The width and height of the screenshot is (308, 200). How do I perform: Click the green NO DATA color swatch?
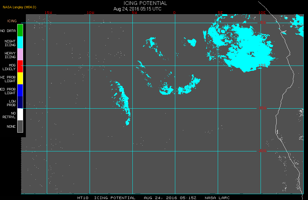click(x=20, y=30)
